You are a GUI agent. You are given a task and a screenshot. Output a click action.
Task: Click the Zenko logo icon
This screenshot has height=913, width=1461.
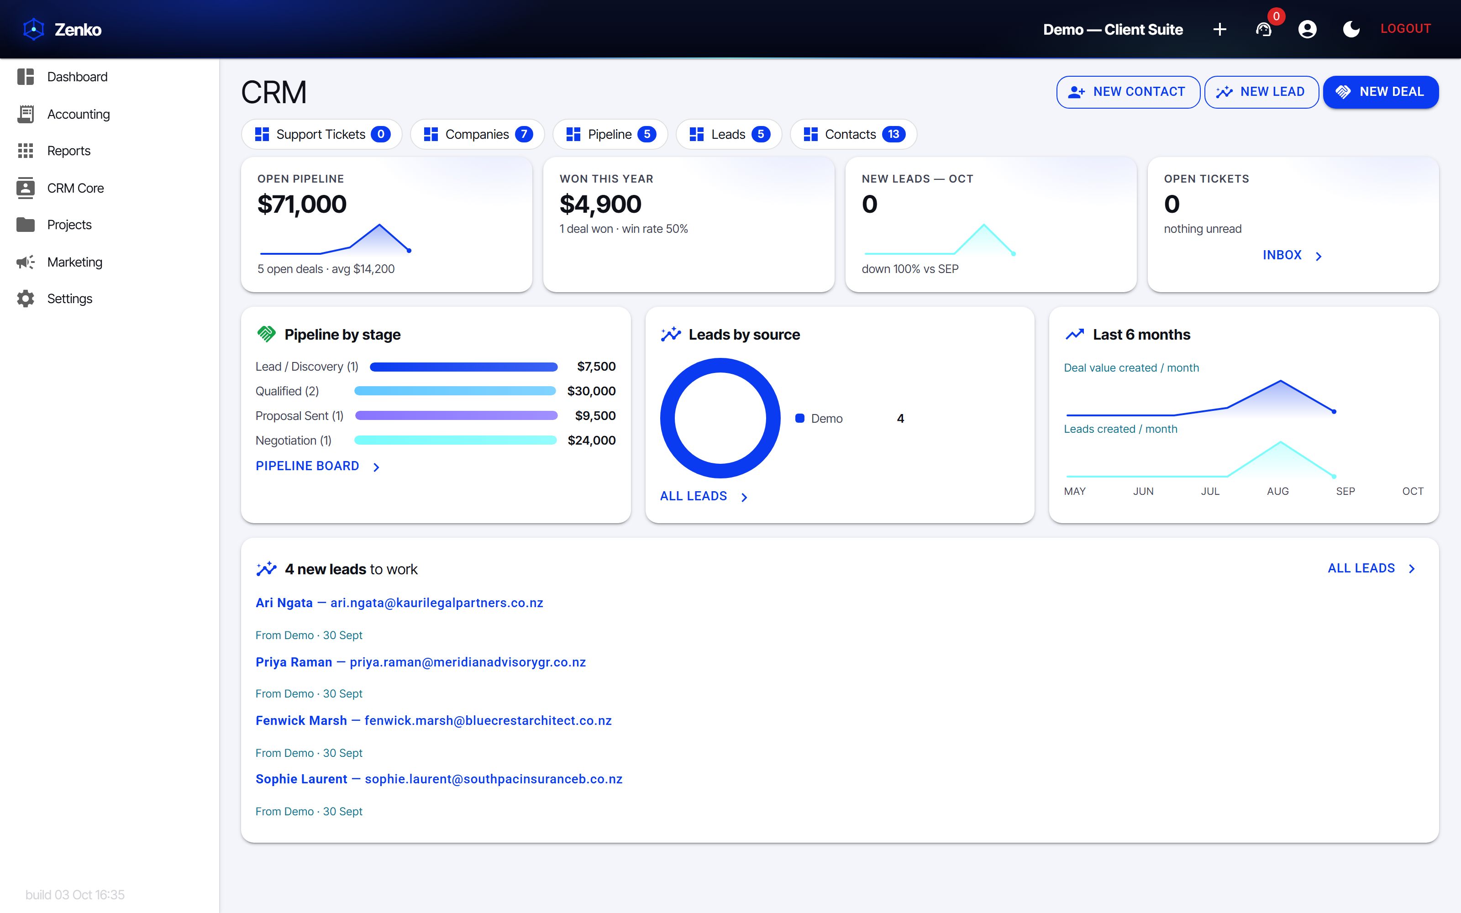34,29
